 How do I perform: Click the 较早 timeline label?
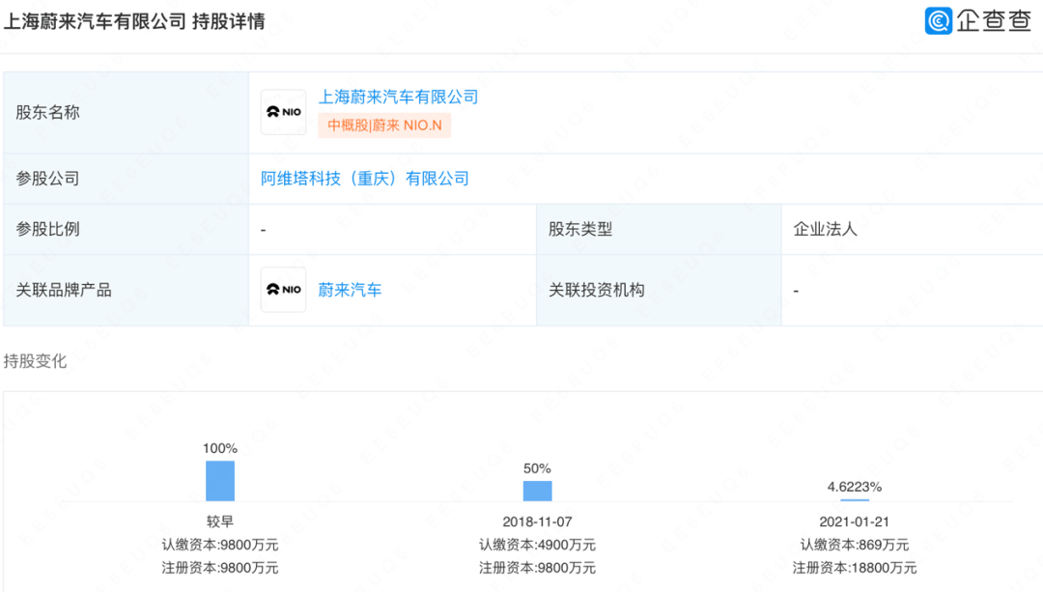[x=220, y=522]
